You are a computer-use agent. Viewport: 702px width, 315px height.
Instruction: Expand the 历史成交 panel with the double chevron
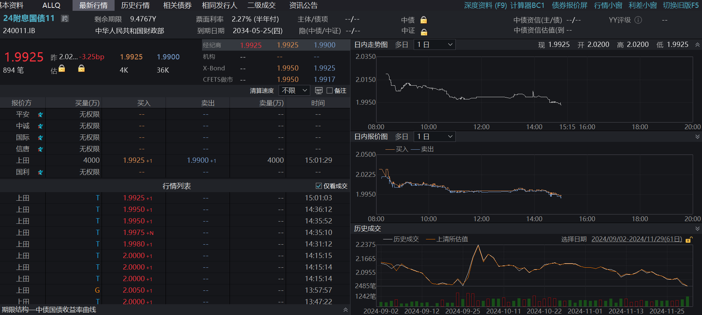click(697, 229)
